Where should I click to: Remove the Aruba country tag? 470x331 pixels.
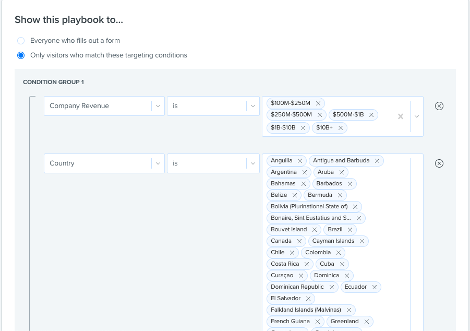coord(342,172)
